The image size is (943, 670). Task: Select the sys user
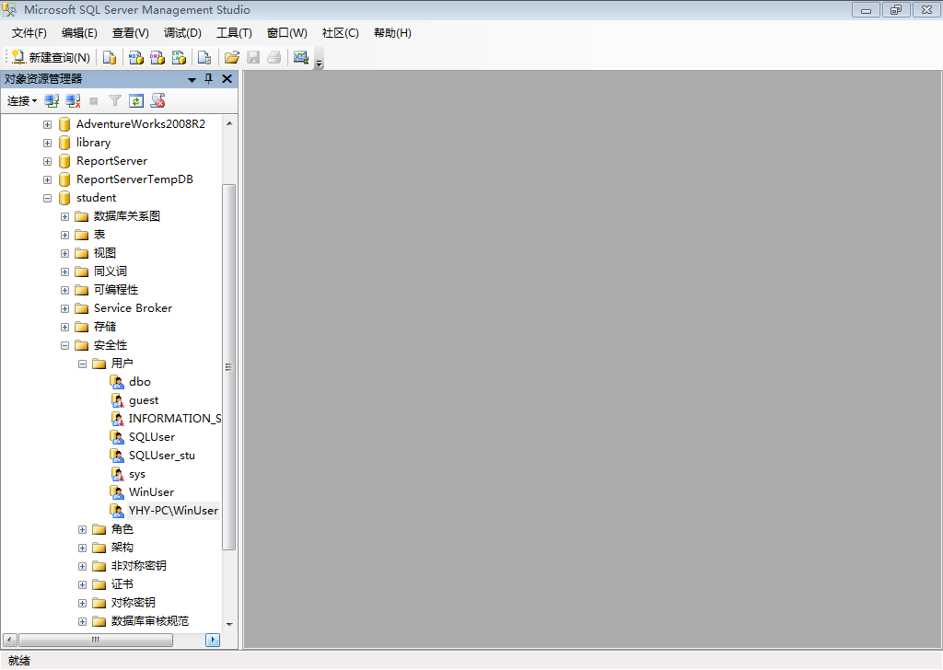[x=137, y=474]
